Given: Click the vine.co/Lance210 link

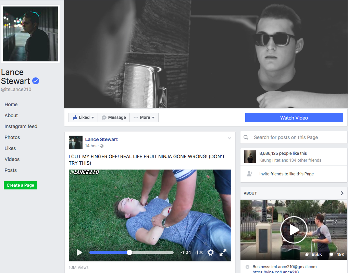Looking at the screenshot, I should (275, 271).
